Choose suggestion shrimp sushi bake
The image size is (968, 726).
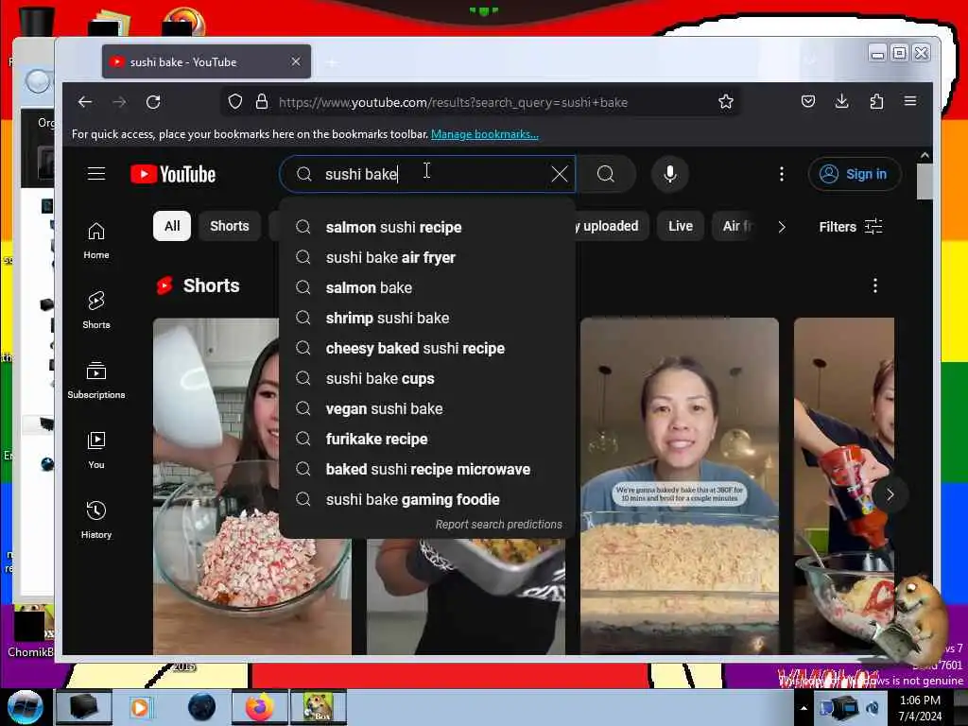click(x=427, y=318)
